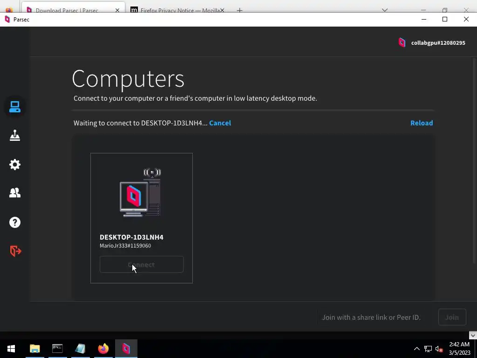477x358 pixels.
Task: Select the collabgpu#12080295 account name
Action: coord(438,43)
